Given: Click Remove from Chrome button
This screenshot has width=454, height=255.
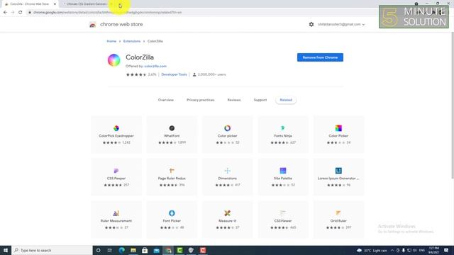Looking at the screenshot, I should coord(320,57).
